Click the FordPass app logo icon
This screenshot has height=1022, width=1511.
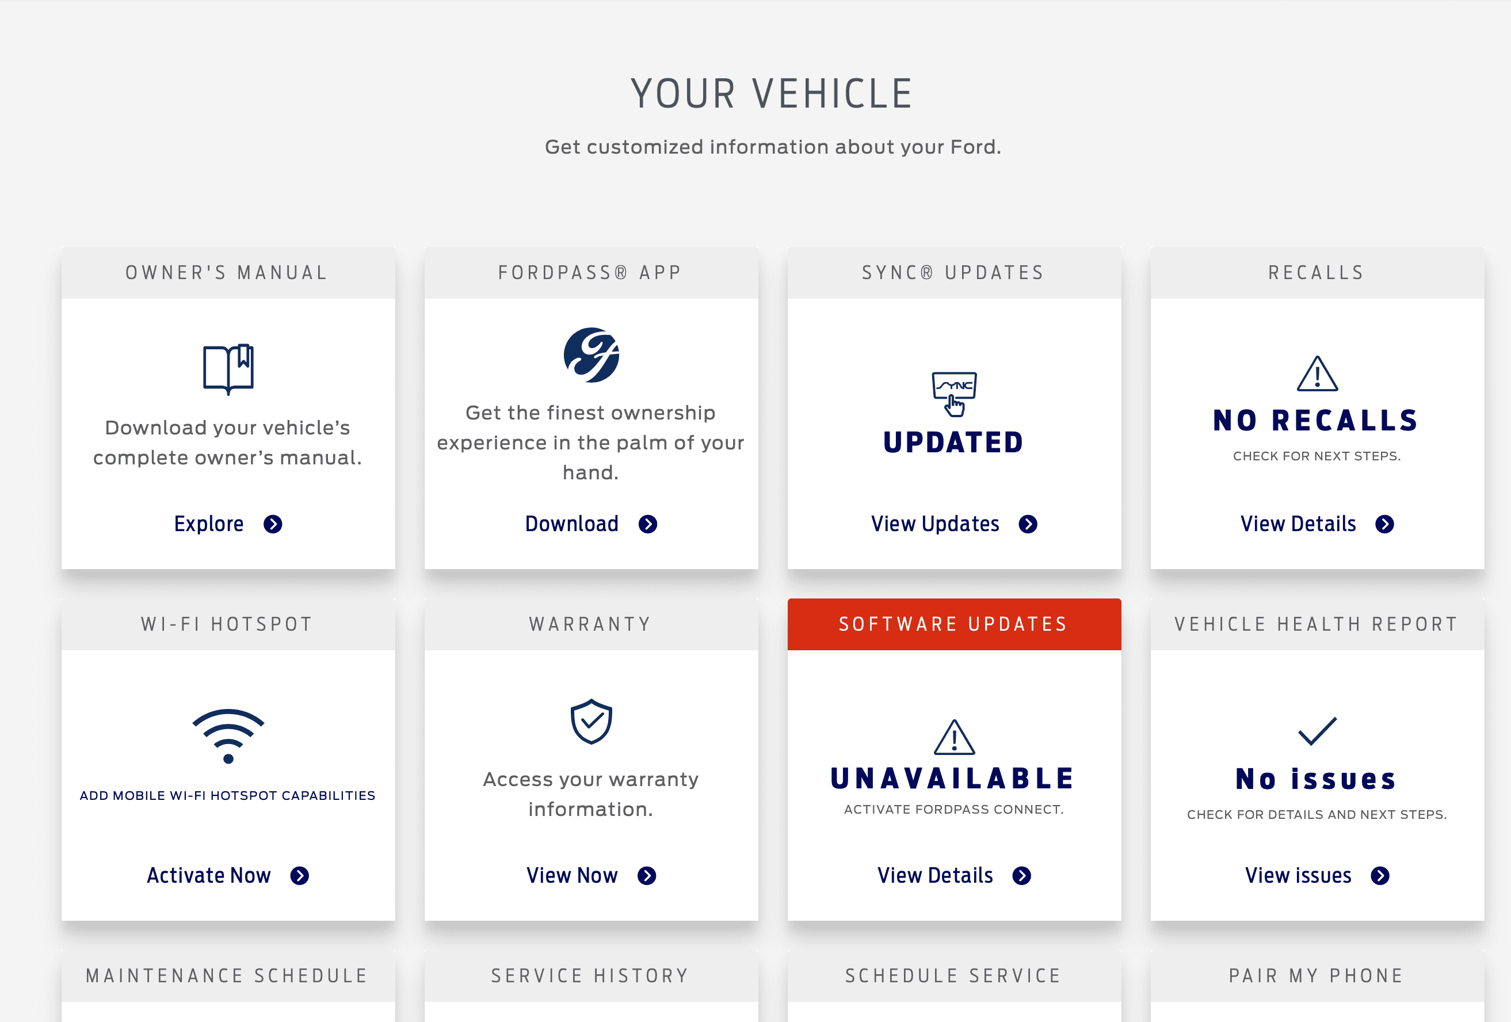pos(591,355)
